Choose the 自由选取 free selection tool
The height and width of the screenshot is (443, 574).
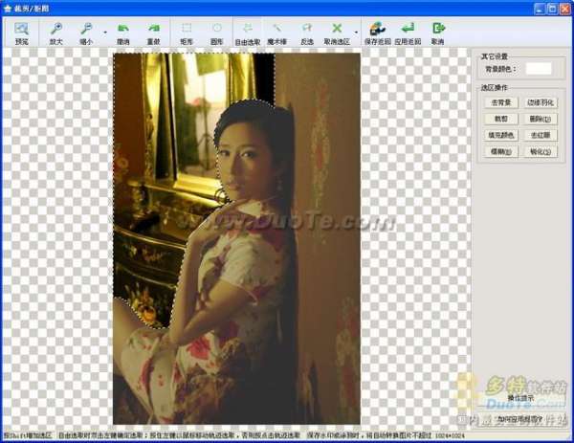[x=247, y=33]
